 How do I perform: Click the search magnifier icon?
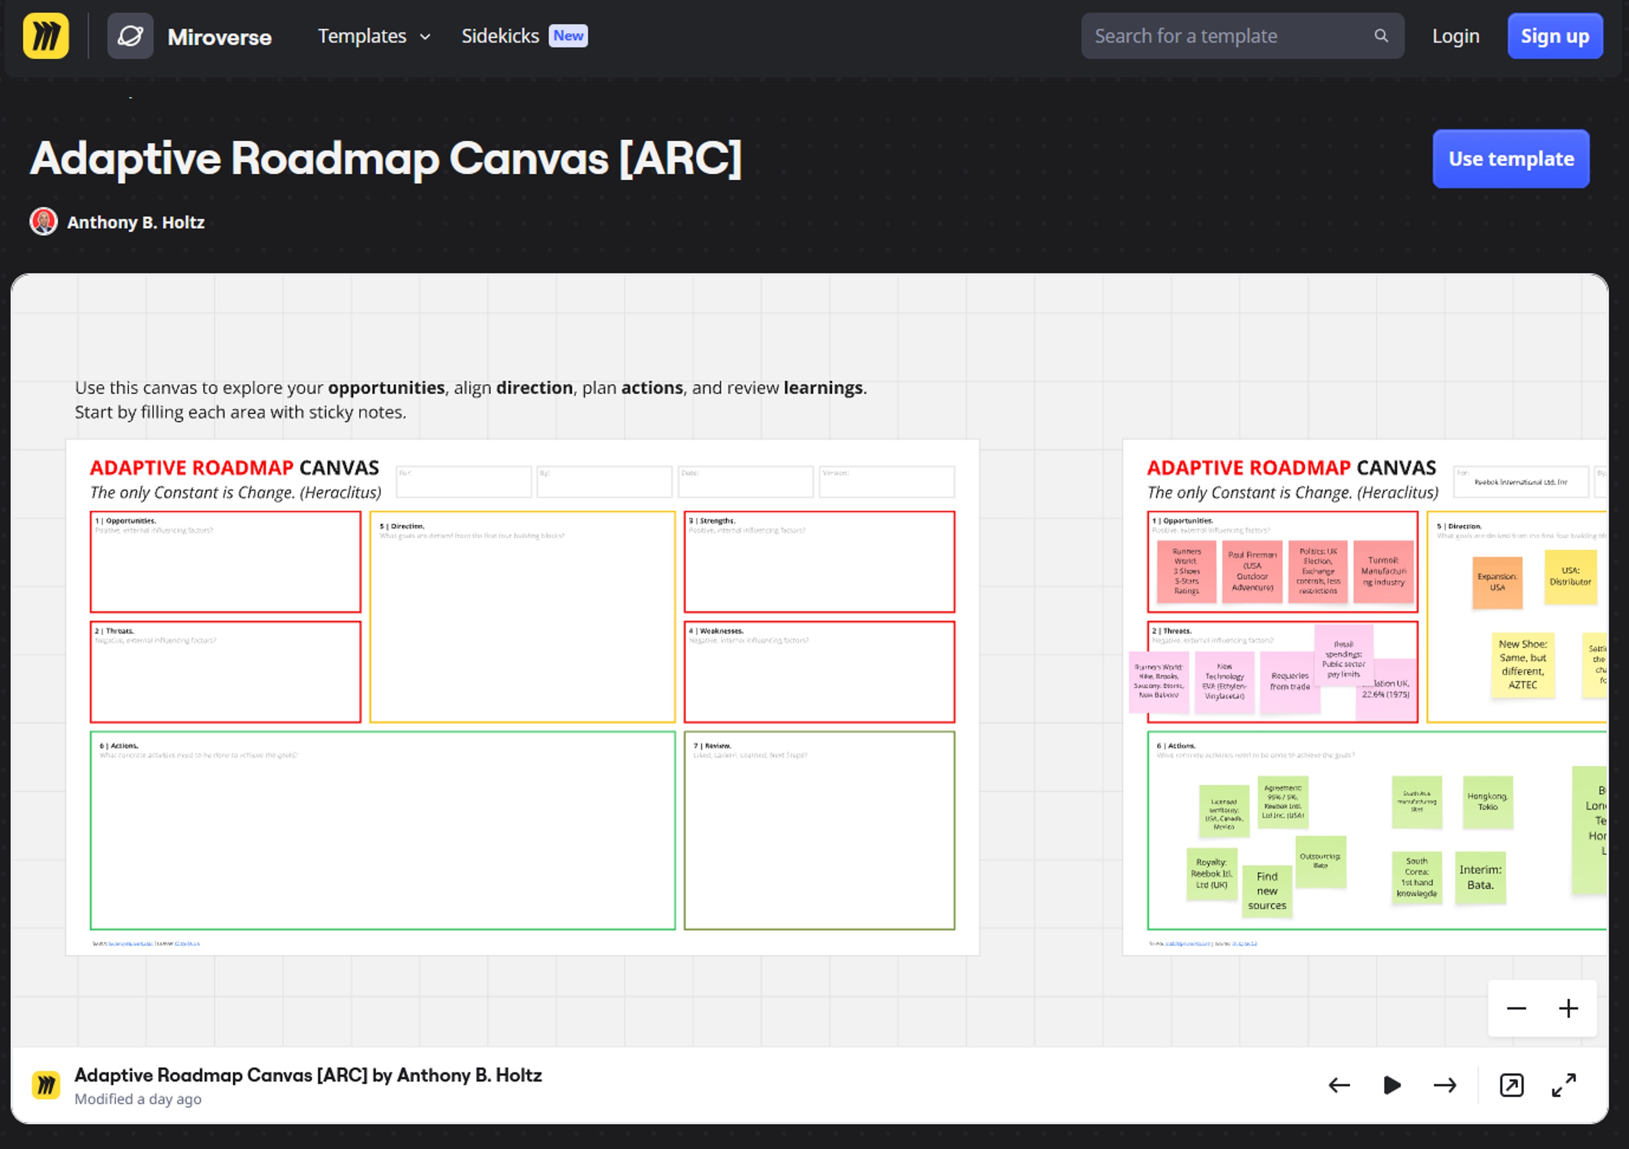pyautogui.click(x=1381, y=36)
